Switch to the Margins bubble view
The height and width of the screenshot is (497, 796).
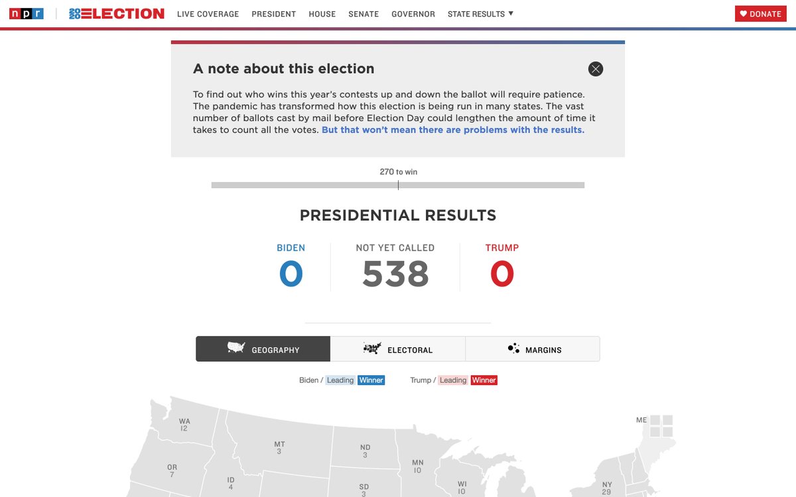(533, 349)
